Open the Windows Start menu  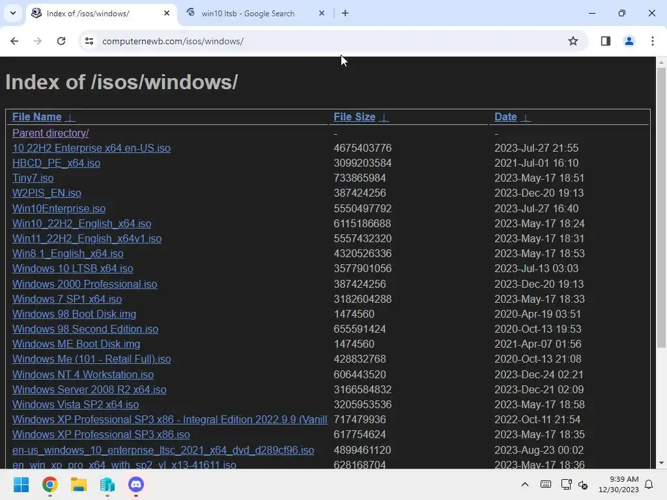click(x=21, y=484)
